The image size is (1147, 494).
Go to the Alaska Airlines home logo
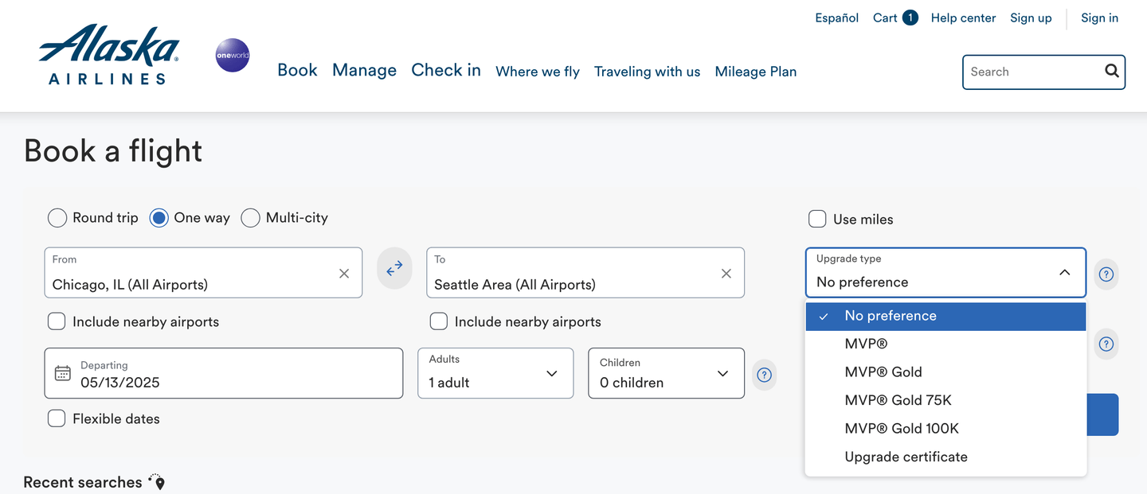[108, 54]
